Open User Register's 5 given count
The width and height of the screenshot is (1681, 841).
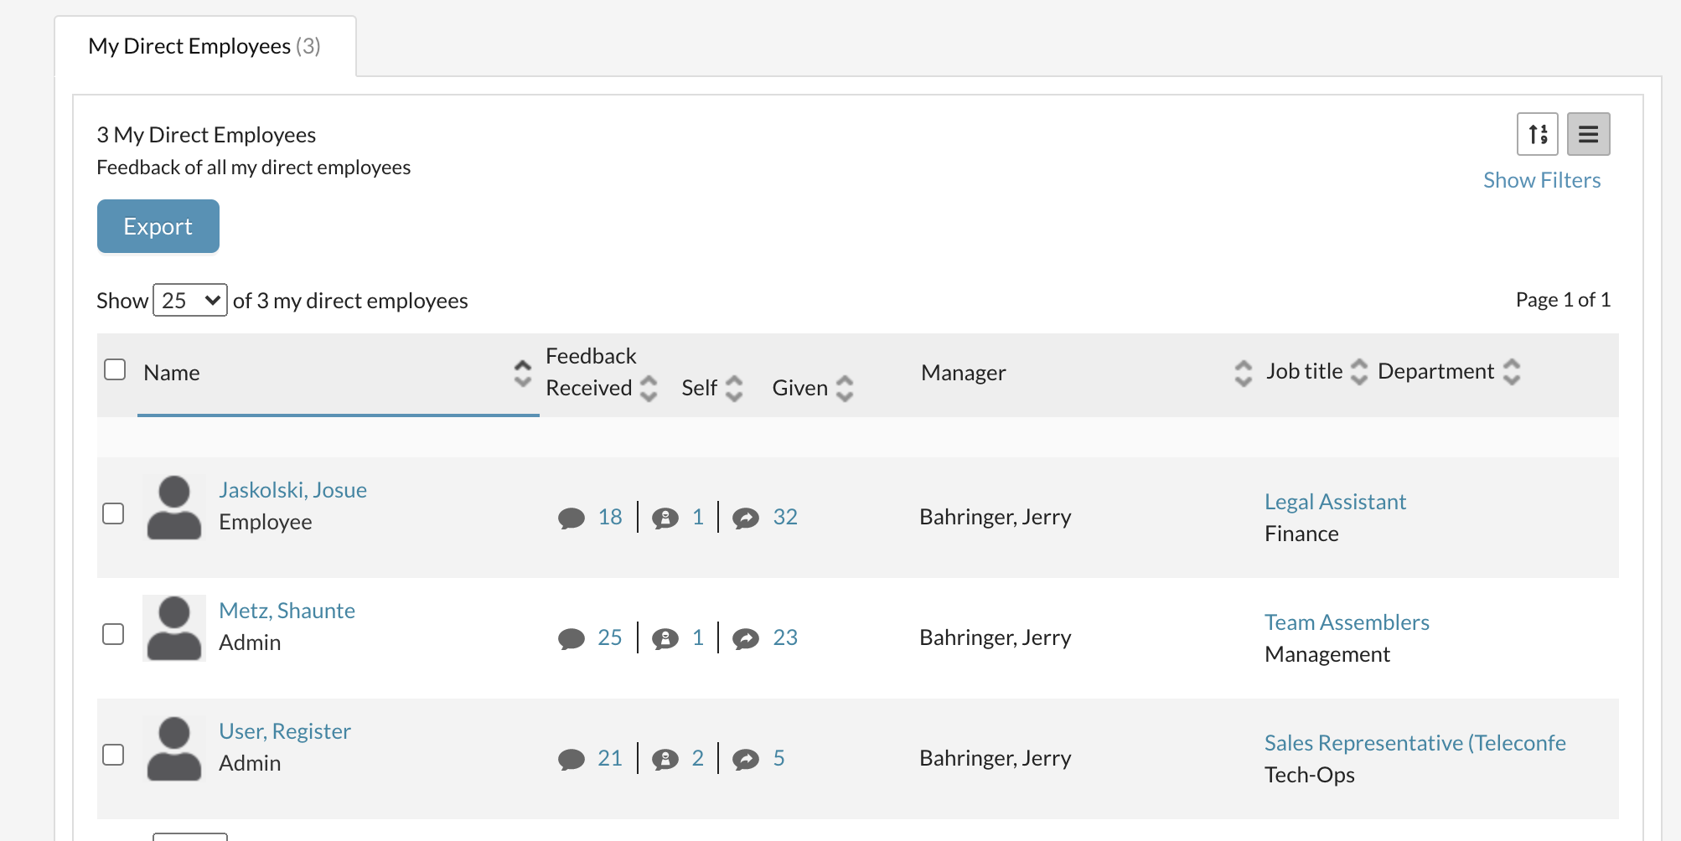[x=779, y=758]
